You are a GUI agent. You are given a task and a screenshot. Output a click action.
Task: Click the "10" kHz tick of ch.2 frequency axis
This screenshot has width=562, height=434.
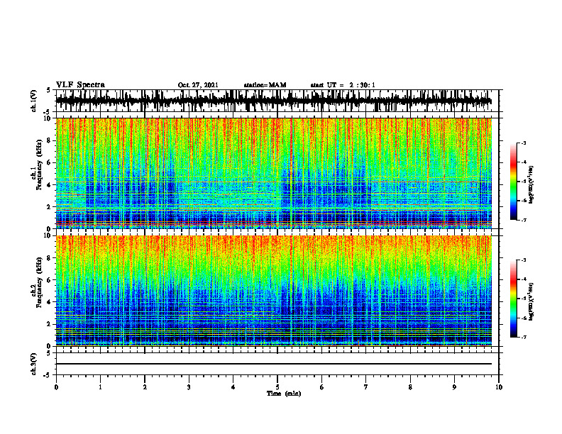point(49,235)
